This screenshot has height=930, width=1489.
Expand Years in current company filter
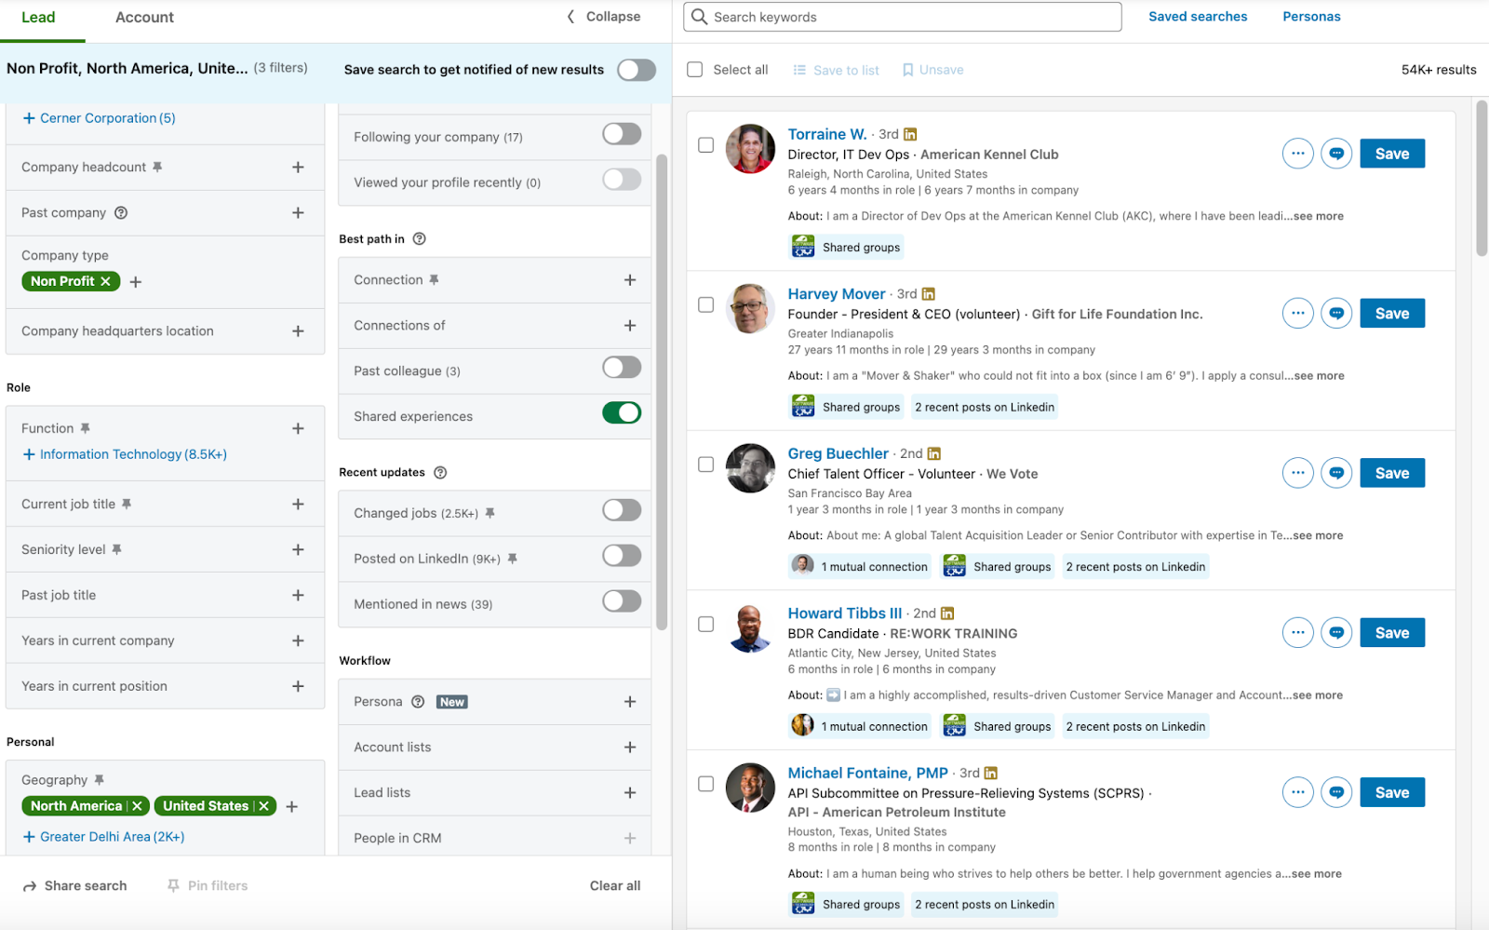coord(298,641)
